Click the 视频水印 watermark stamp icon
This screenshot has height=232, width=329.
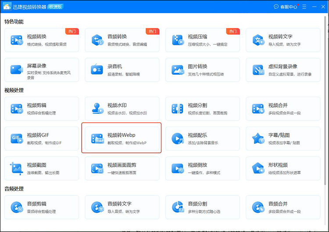pos(98,109)
